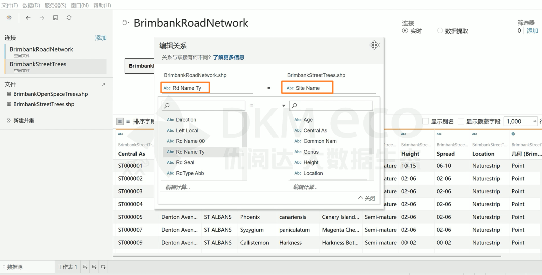Open the relationship operator dropdown arrow
Screen dimensions: 542x275
[284, 106]
